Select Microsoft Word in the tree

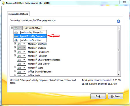click(36, 68)
